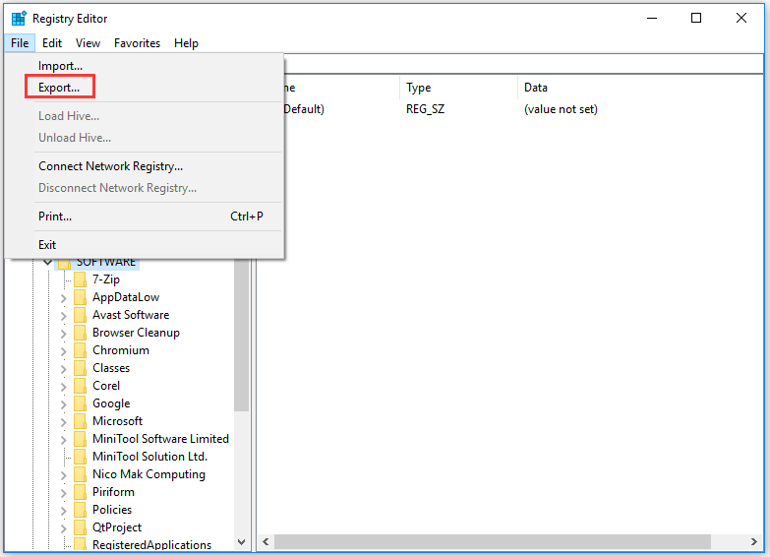Click the MiniTool Solution Ltd. folder icon
This screenshot has height=557, width=770.
[x=80, y=457]
